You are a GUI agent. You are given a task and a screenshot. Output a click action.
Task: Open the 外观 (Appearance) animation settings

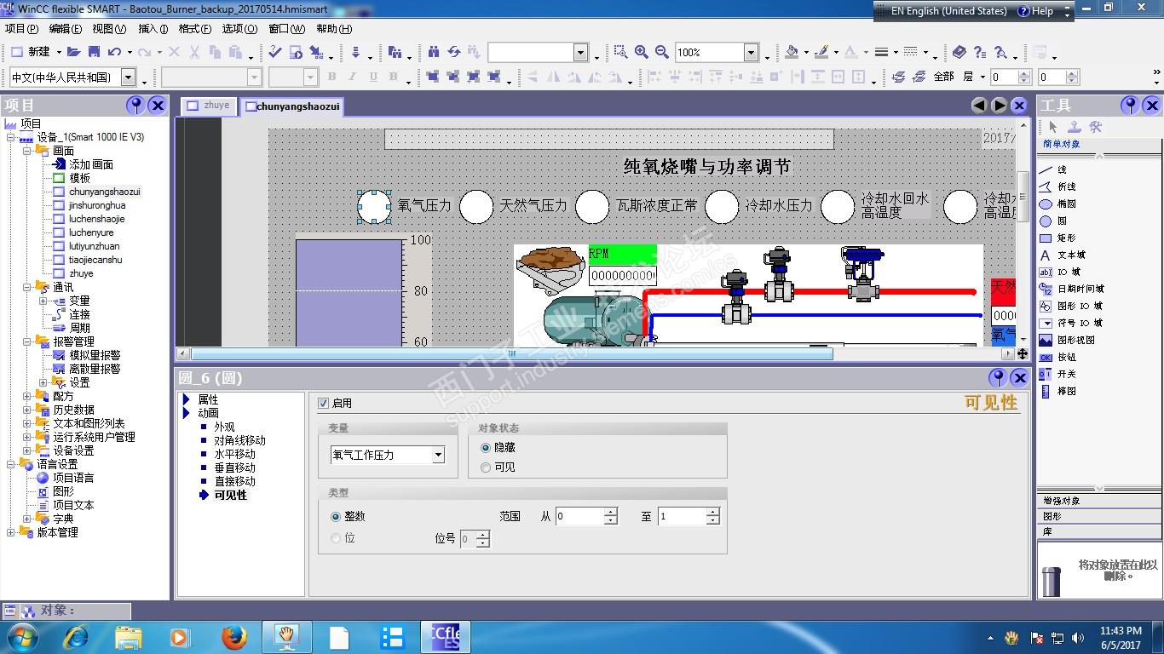[224, 427]
